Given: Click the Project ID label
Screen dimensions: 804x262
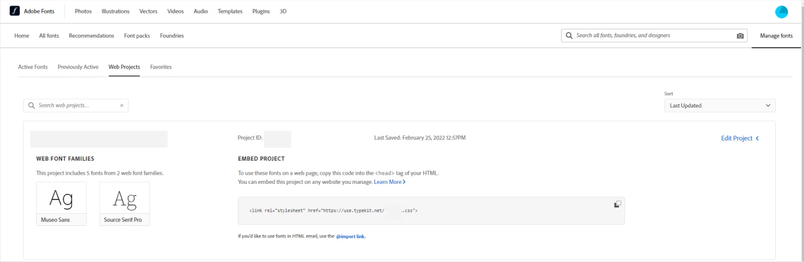Looking at the screenshot, I should 250,138.
